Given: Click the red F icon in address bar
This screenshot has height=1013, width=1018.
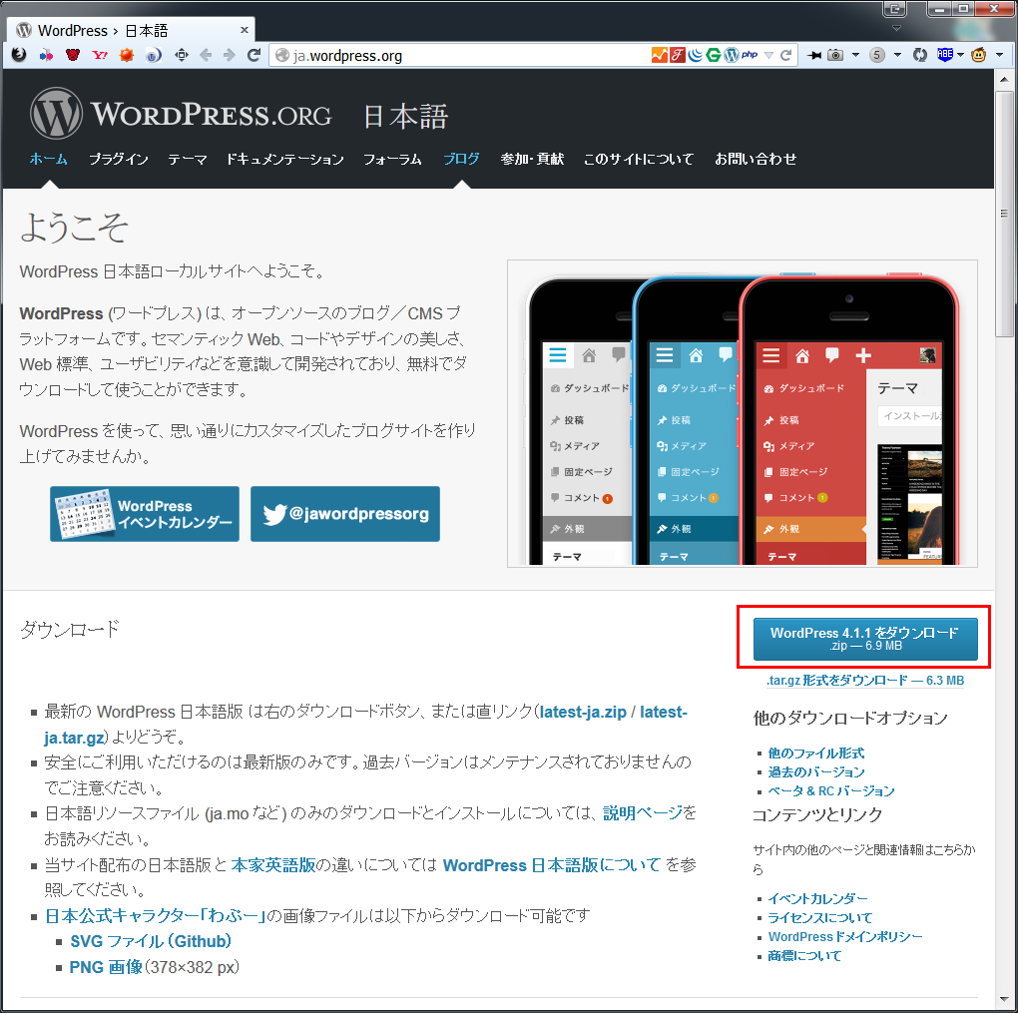Looking at the screenshot, I should point(678,55).
